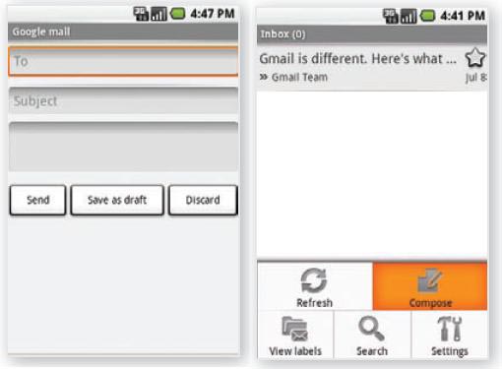
Task: Click the Subject input field
Action: point(123,100)
